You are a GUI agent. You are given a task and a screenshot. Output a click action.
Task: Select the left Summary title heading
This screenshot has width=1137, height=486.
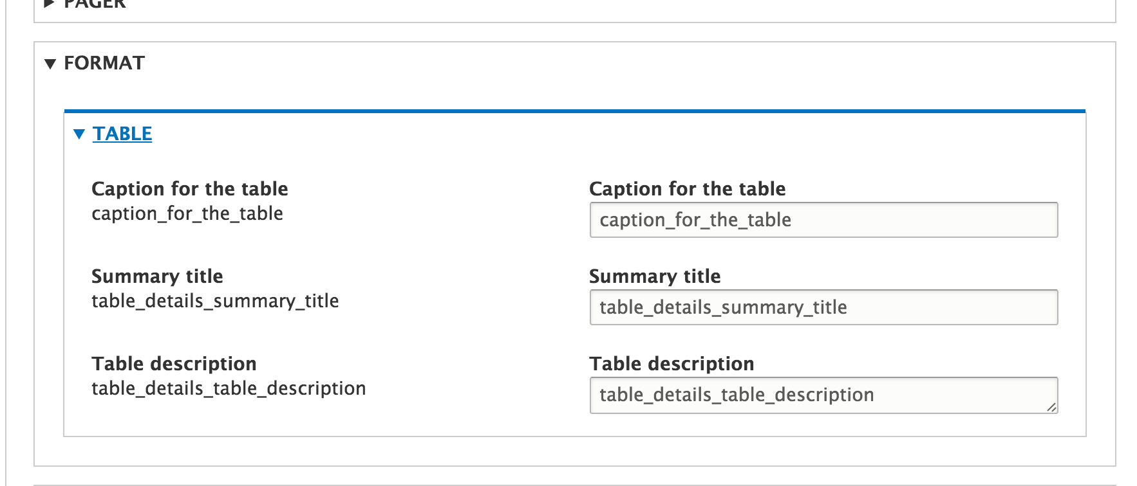(x=157, y=276)
